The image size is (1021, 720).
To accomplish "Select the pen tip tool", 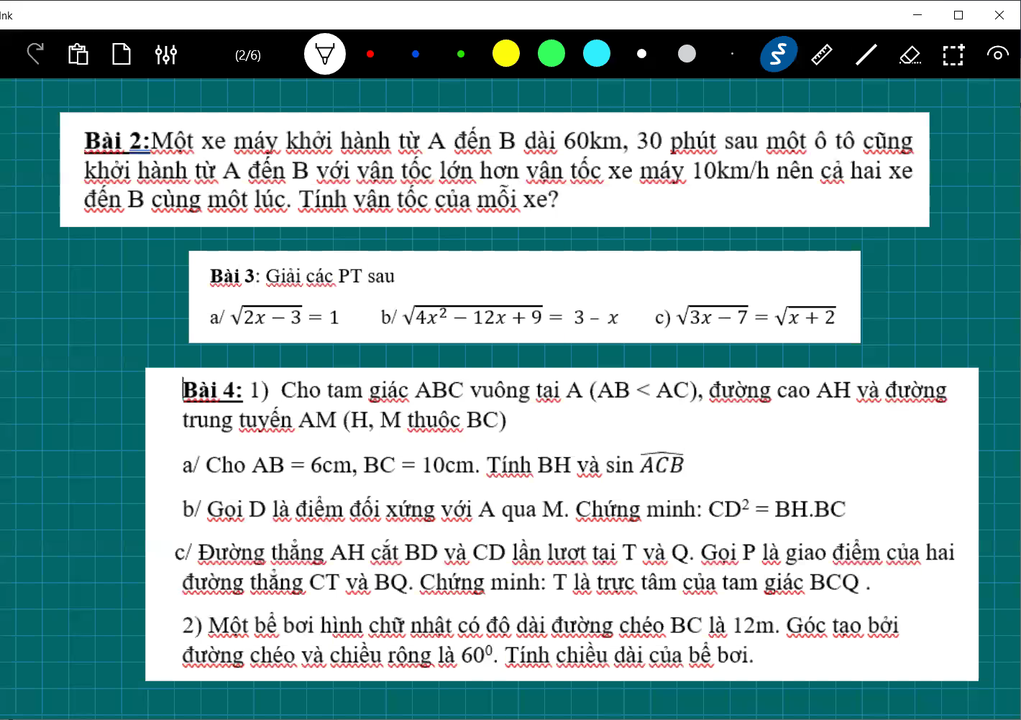I will click(x=325, y=54).
